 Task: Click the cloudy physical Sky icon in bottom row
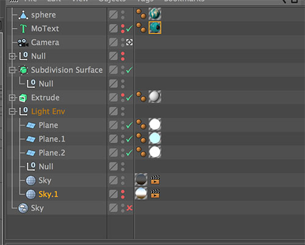pos(23,208)
